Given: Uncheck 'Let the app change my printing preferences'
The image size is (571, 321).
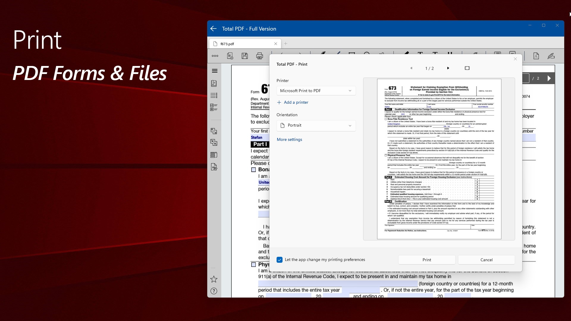Looking at the screenshot, I should point(279,259).
